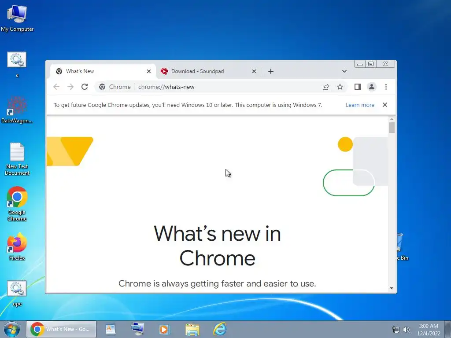Expand the tab search dropdown arrow
Image resolution: width=451 pixels, height=338 pixels.
click(x=344, y=71)
